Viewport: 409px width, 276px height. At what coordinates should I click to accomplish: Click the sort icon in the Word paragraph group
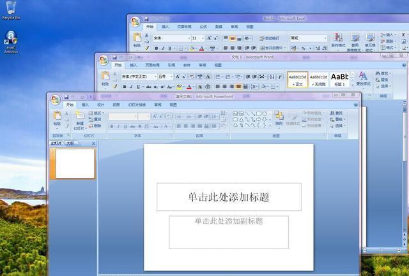coord(272,76)
